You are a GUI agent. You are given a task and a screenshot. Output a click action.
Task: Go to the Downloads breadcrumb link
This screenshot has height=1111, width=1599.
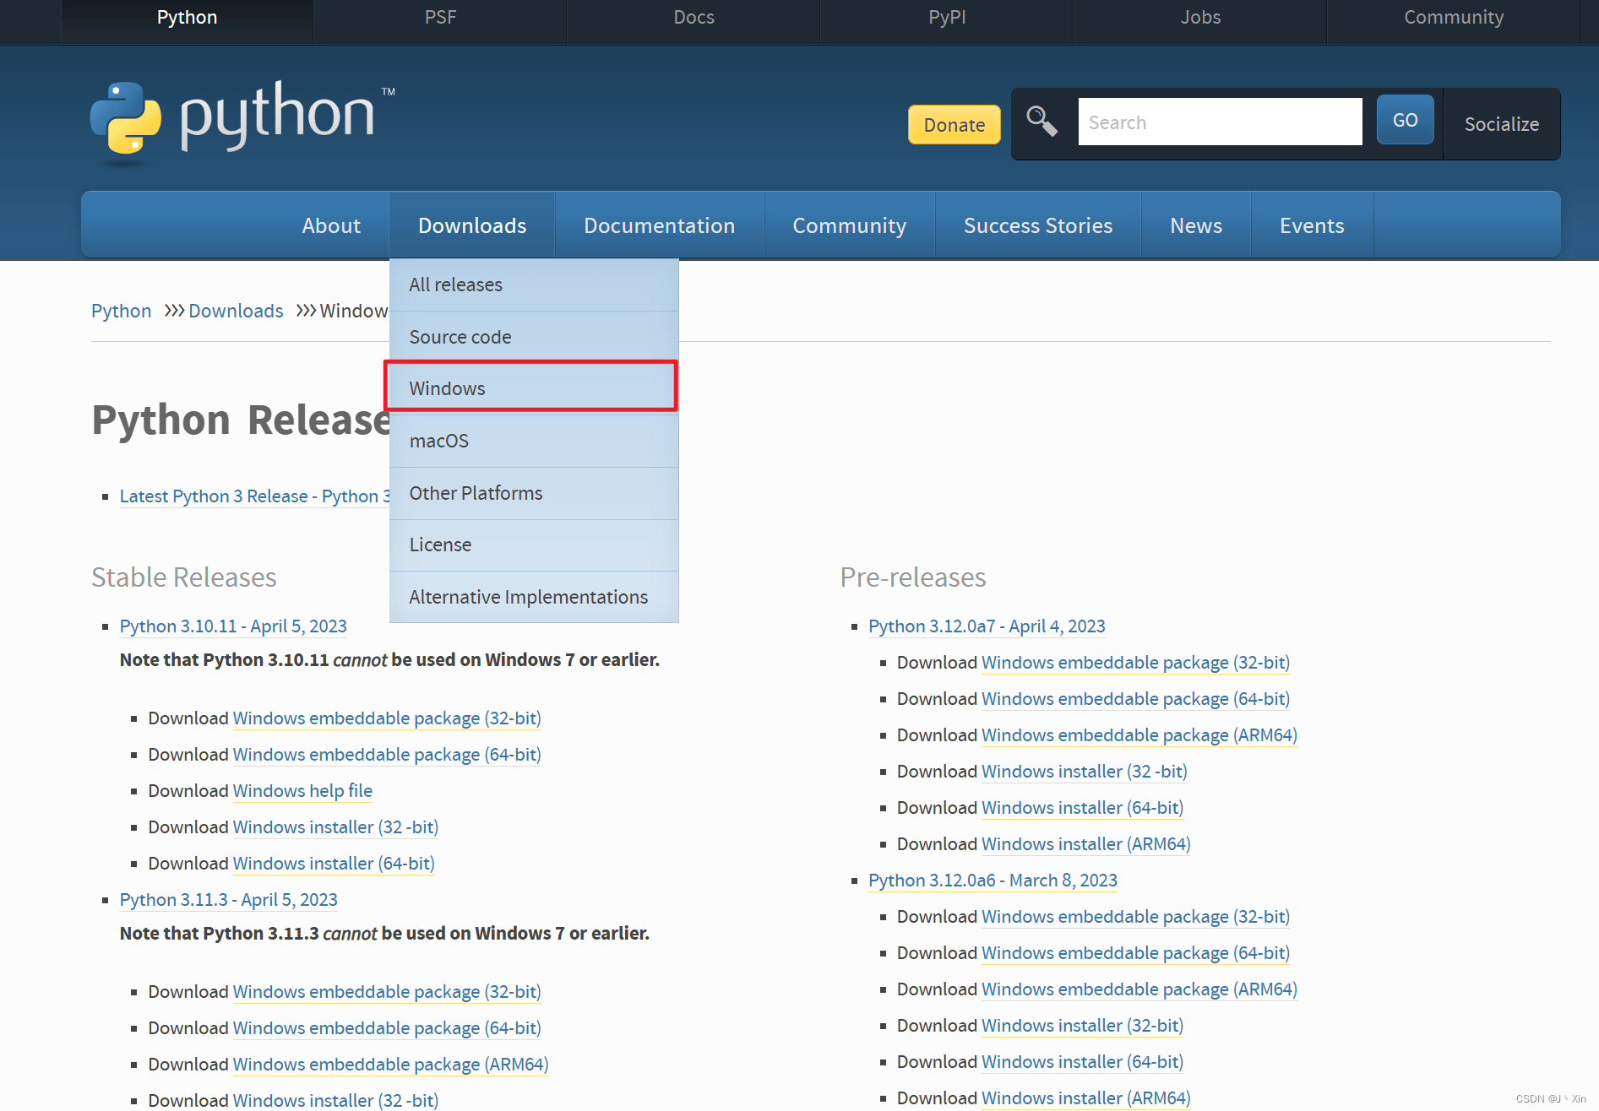[x=236, y=311]
